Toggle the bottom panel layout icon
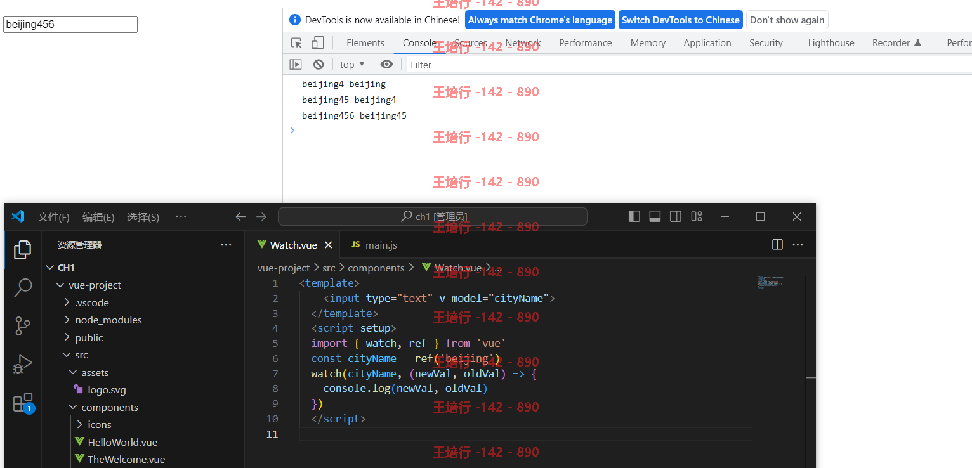This screenshot has height=468, width=972. pos(655,216)
